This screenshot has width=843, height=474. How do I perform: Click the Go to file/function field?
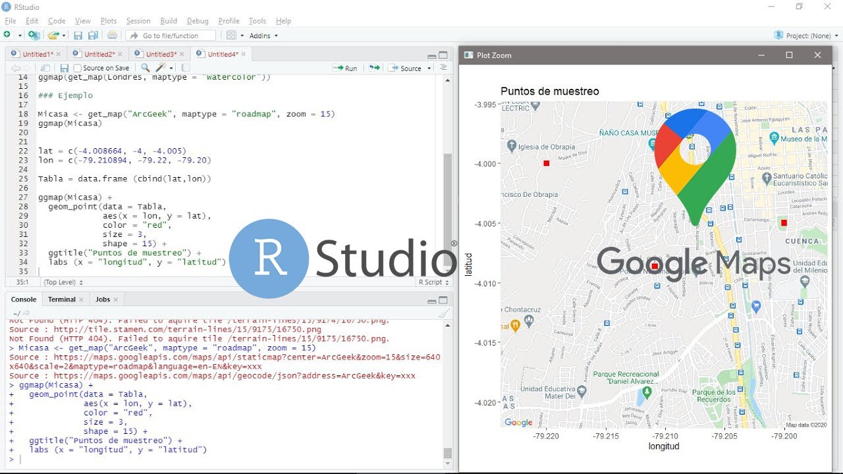pyautogui.click(x=171, y=36)
